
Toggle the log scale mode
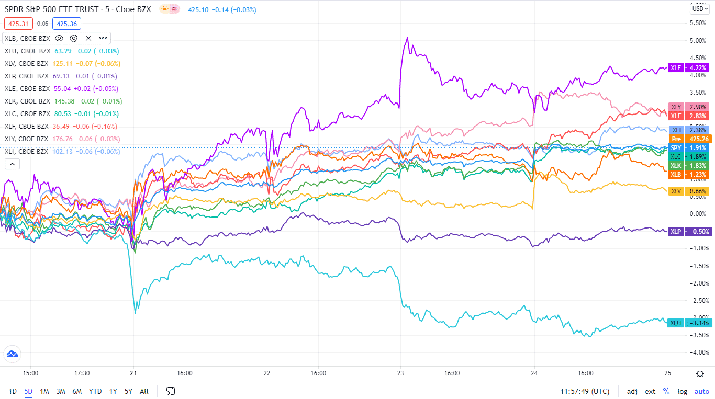(x=683, y=391)
